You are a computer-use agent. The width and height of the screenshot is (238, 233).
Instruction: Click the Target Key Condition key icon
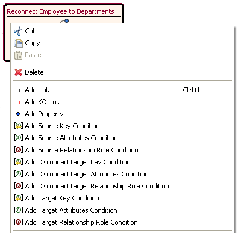[x=18, y=198]
